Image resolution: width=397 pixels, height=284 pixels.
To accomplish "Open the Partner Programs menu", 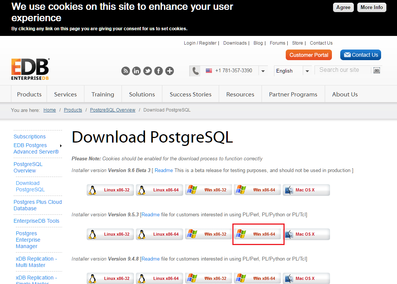I will click(x=293, y=94).
